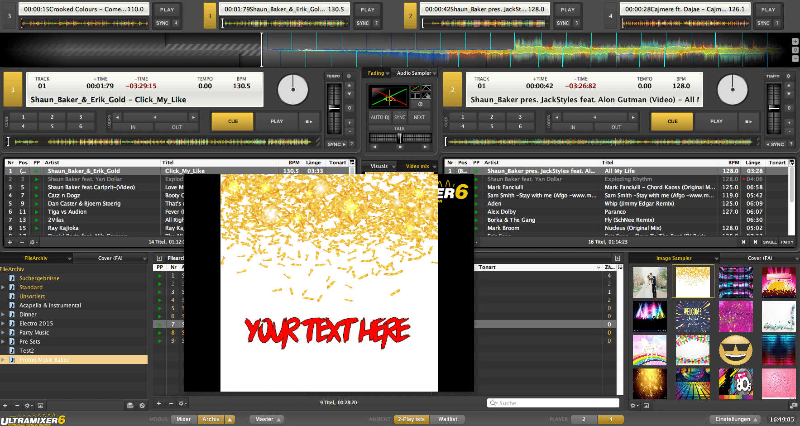The width and height of the screenshot is (800, 426).
Task: Switch view to Waitlist
Action: (447, 419)
